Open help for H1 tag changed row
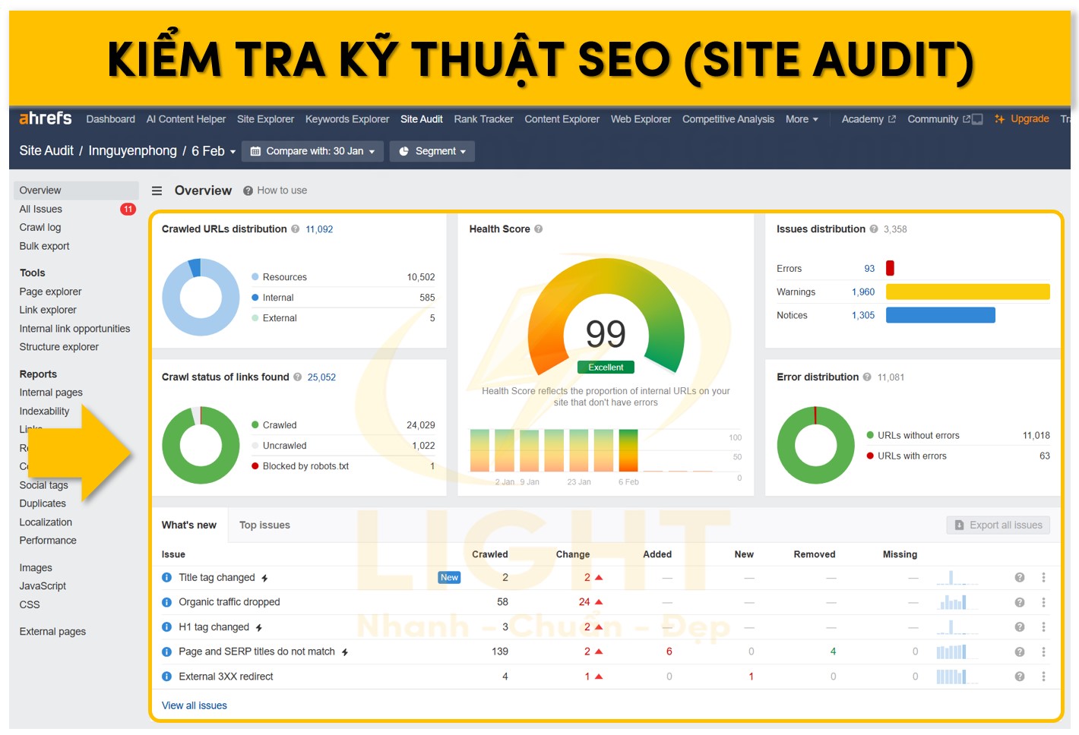The height and width of the screenshot is (735, 1079). click(x=1020, y=627)
